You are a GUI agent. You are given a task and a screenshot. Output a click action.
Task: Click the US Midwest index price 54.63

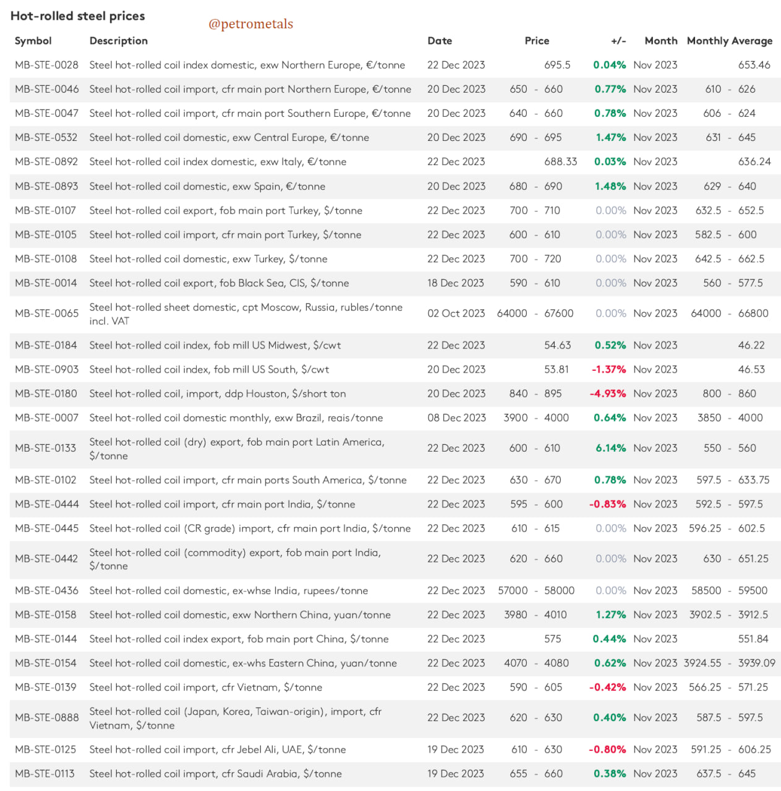pos(557,345)
